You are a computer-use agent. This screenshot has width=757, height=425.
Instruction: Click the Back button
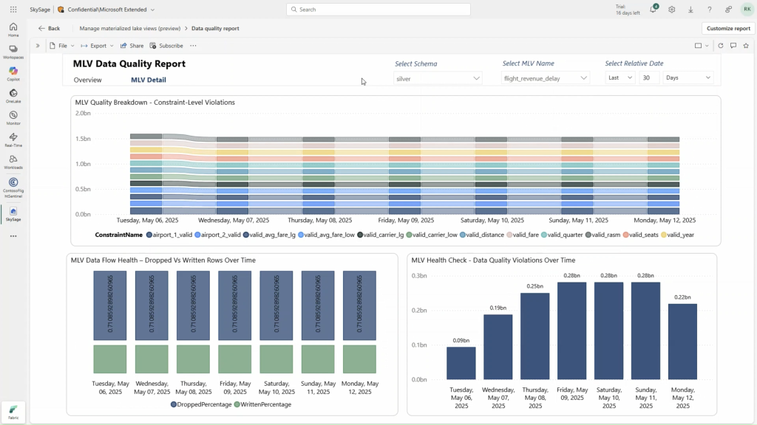click(50, 28)
